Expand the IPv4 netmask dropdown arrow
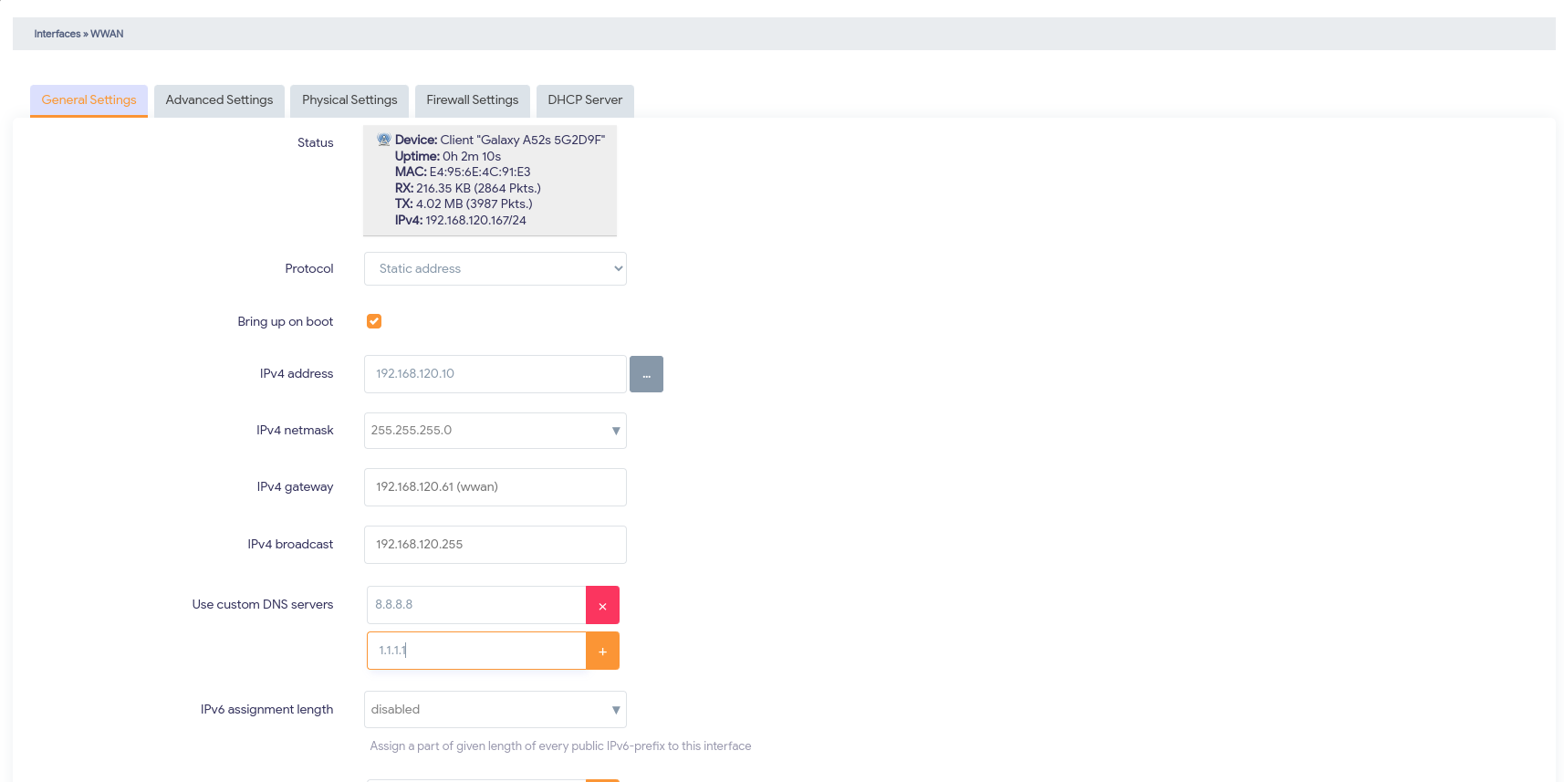Viewport: 1564px width, 782px height. click(x=616, y=431)
